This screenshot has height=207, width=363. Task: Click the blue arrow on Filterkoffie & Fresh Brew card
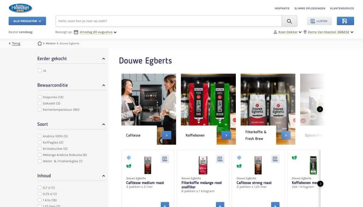pos(286,135)
